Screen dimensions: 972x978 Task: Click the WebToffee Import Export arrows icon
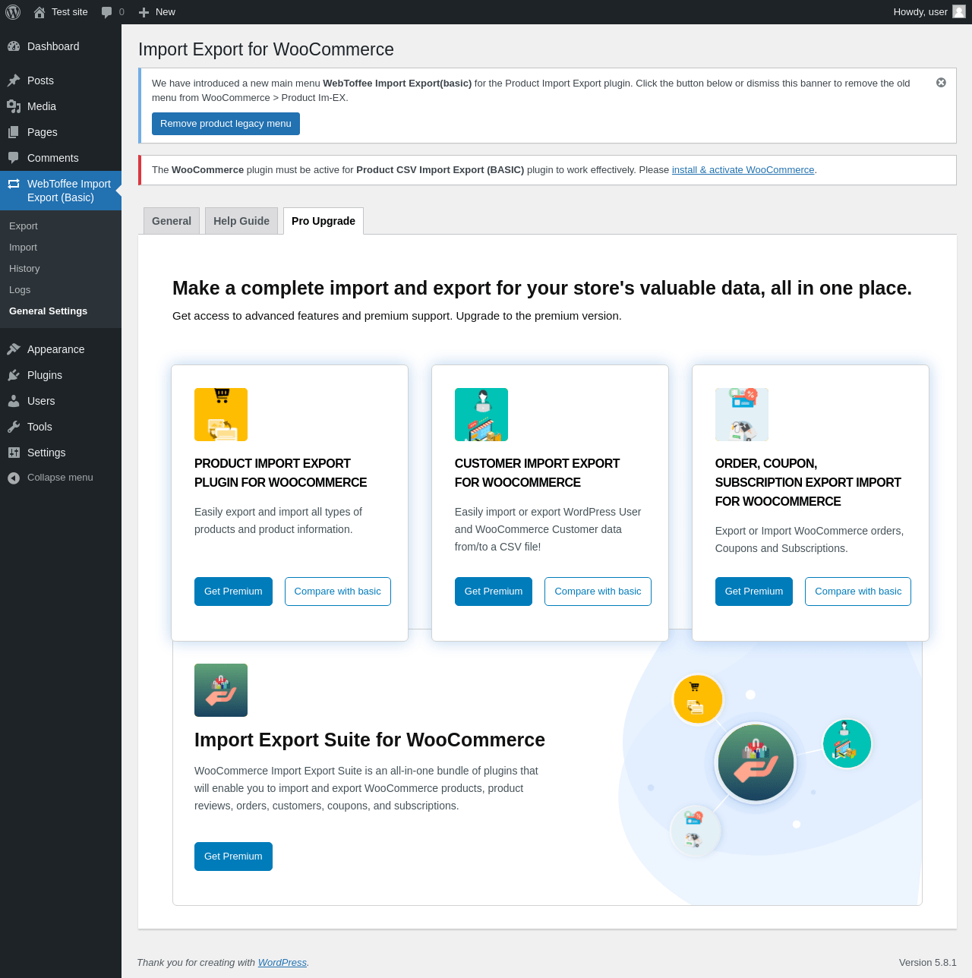click(x=14, y=184)
